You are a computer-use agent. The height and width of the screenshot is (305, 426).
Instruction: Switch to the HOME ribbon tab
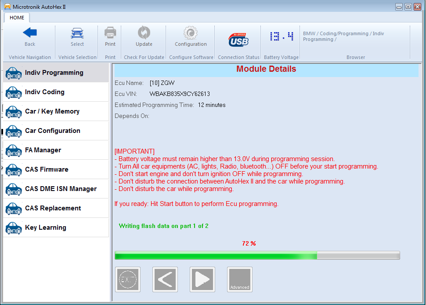coord(17,18)
